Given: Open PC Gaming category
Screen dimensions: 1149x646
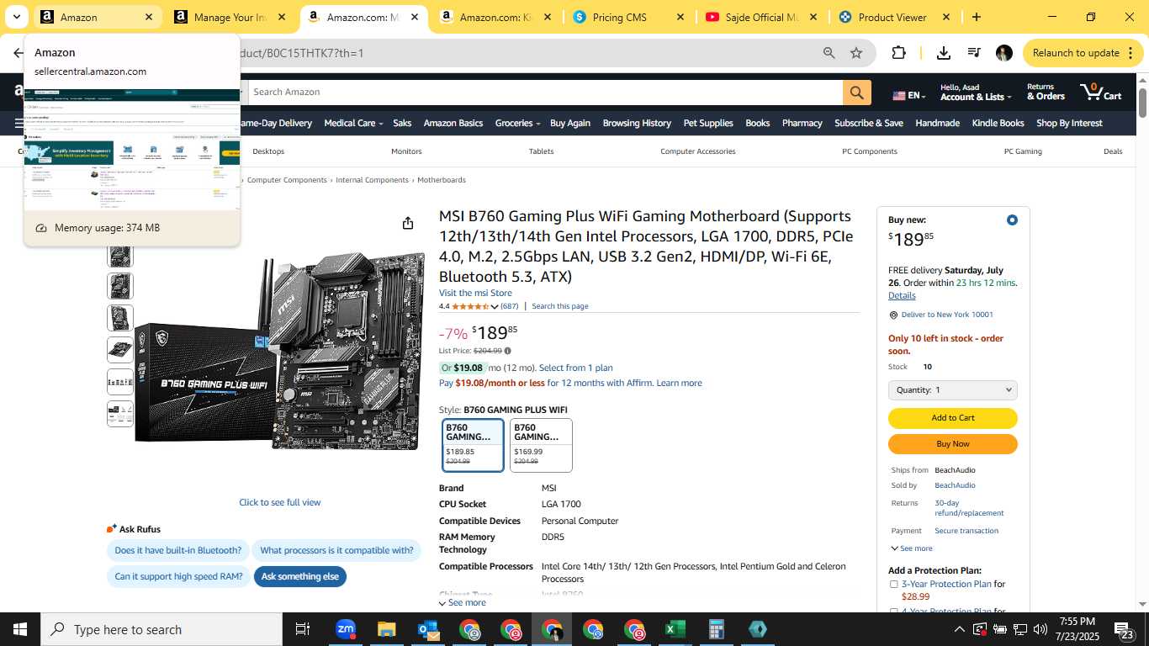Looking at the screenshot, I should (x=1023, y=151).
